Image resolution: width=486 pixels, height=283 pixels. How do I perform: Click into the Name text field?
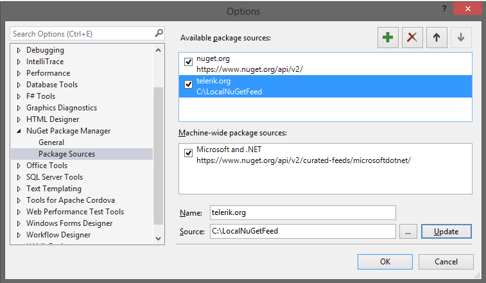coord(302,212)
